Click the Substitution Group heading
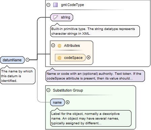151x130 pixels. (x=68, y=90)
